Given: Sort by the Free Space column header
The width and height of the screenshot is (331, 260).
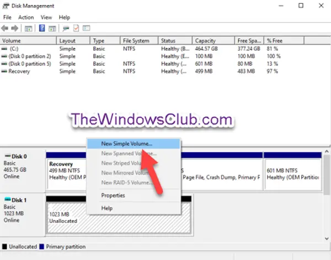Looking at the screenshot, I should pyautogui.click(x=249, y=41).
